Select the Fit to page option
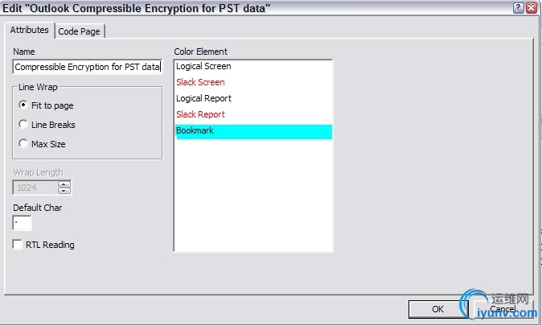 [23, 105]
